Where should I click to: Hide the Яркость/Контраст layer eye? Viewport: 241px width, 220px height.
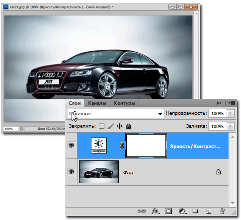point(72,146)
